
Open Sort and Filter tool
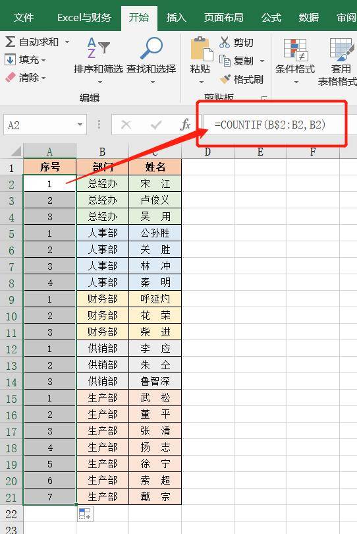[x=98, y=59]
